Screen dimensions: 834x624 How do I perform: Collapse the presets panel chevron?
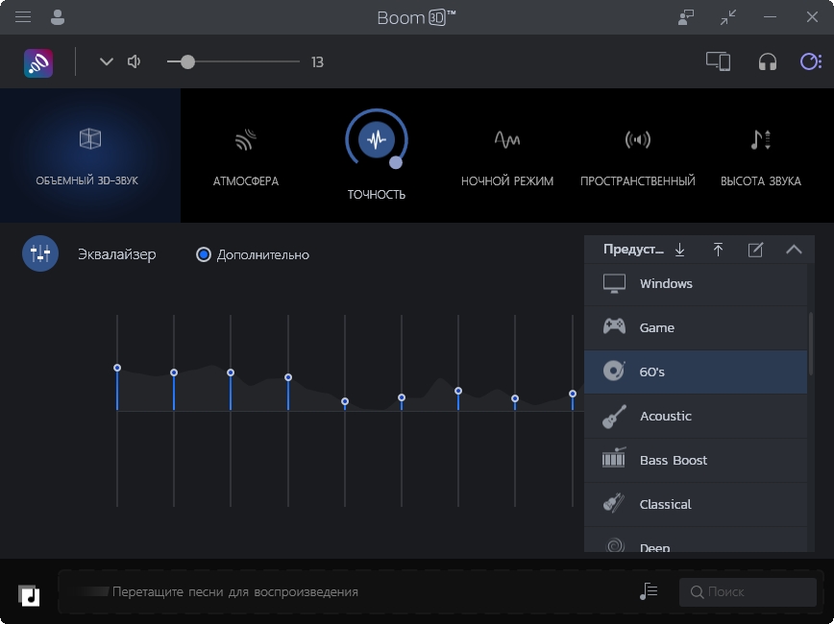[x=794, y=250]
